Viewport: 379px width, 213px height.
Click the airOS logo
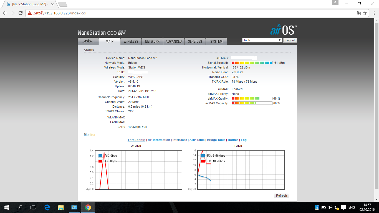(x=283, y=29)
